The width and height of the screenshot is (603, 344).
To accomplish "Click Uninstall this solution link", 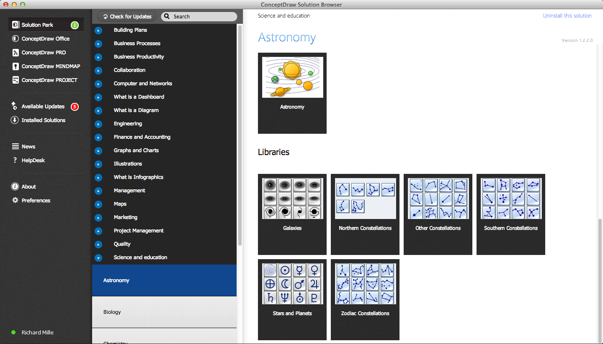I will 567,15.
